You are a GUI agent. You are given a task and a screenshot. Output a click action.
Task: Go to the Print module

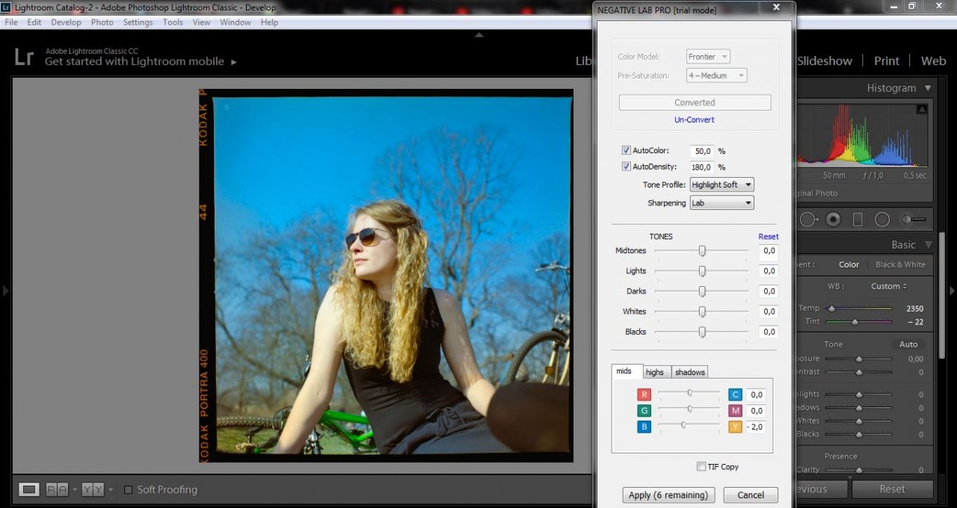point(887,61)
